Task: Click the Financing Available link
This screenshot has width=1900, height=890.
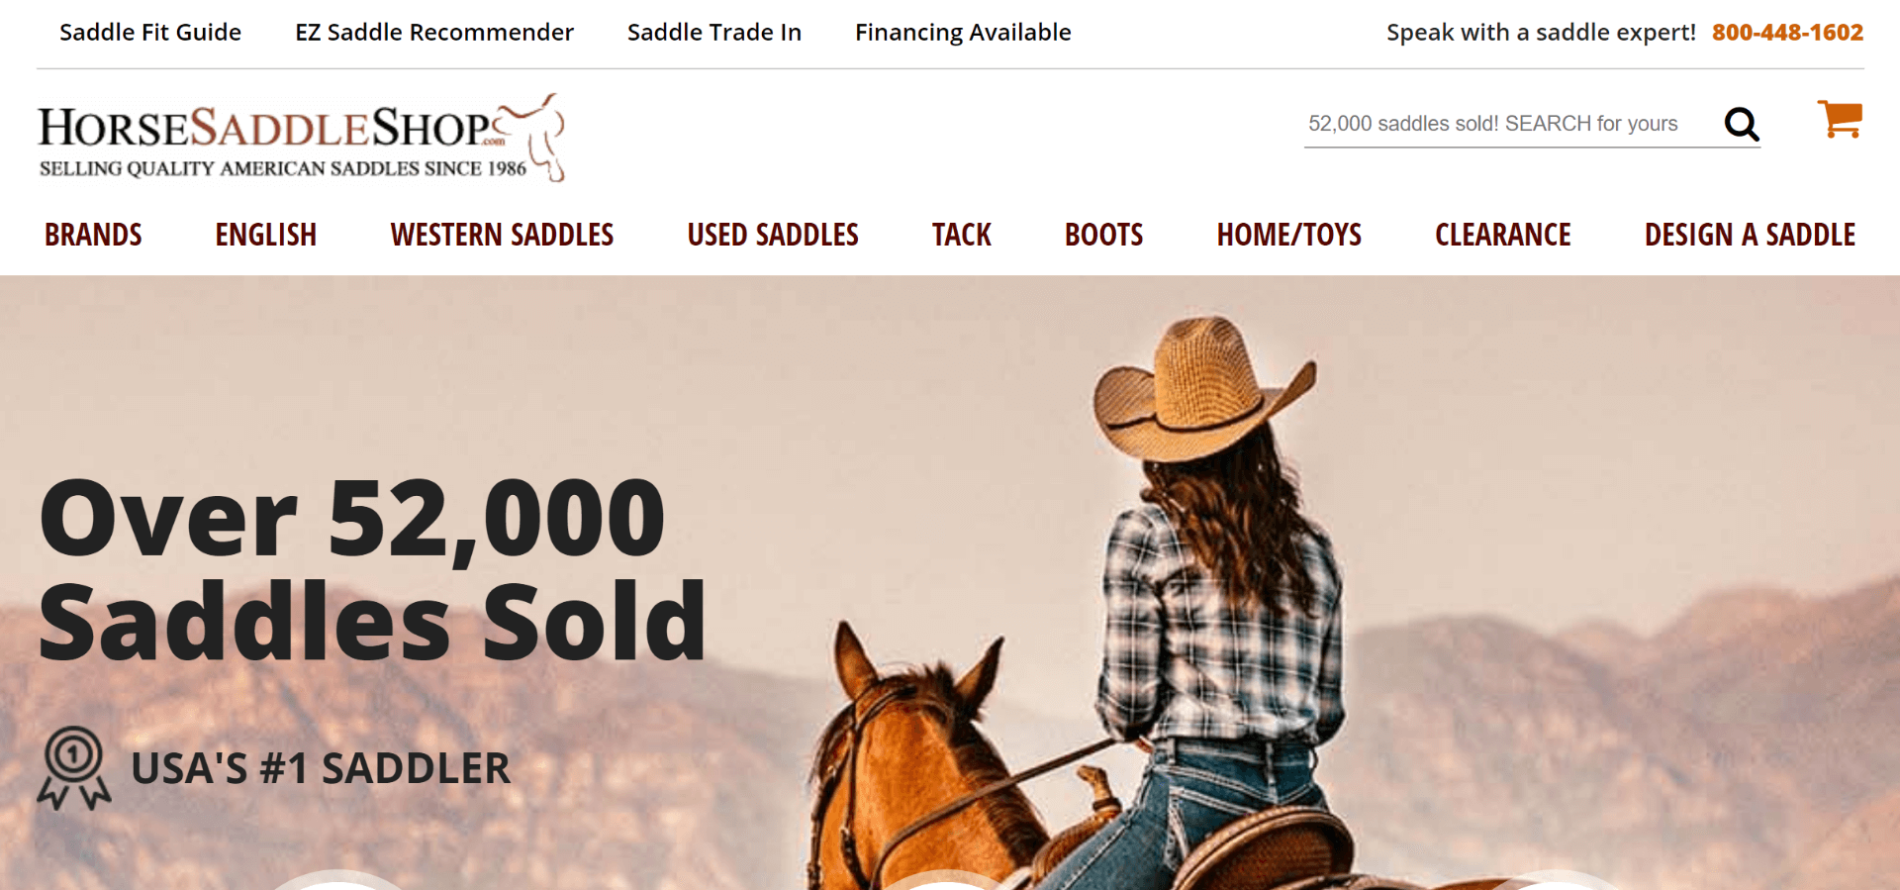Action: click(963, 33)
